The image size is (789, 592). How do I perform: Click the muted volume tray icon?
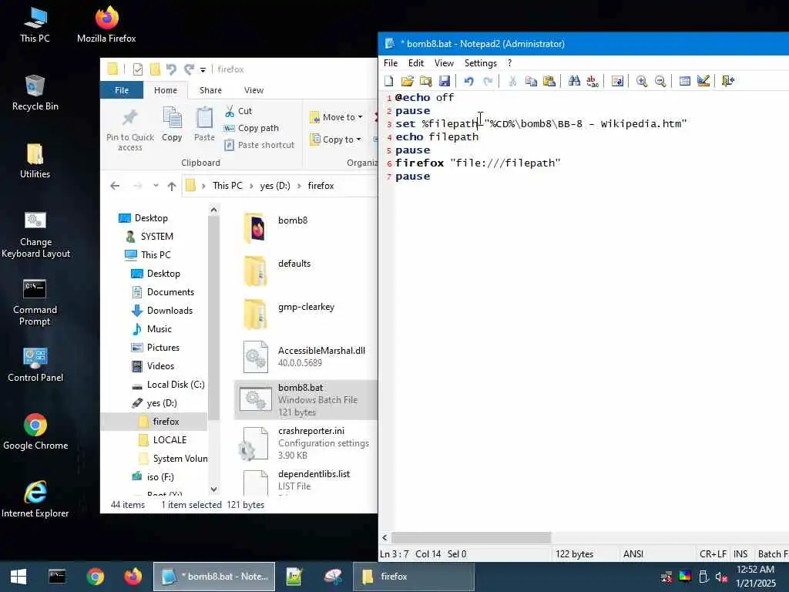[722, 577]
